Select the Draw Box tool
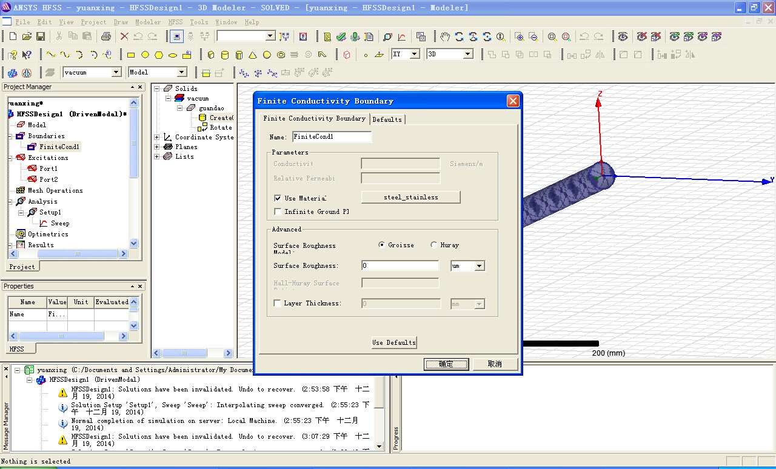 (211, 55)
